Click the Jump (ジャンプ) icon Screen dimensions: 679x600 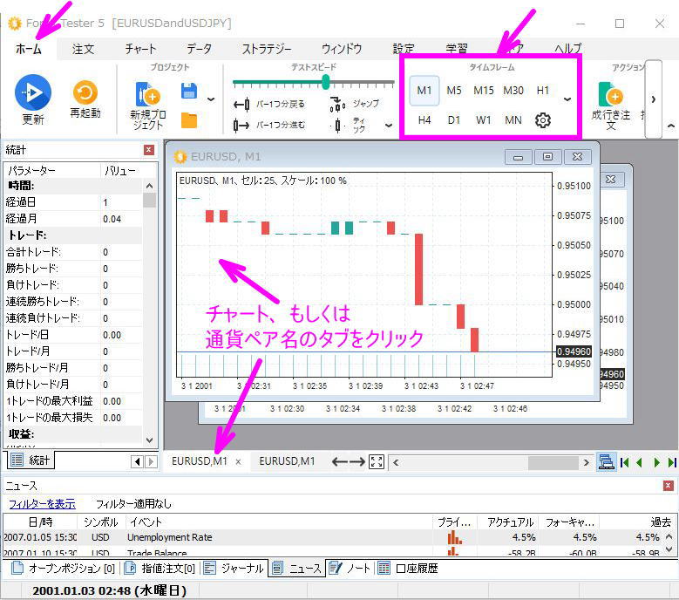click(x=337, y=105)
